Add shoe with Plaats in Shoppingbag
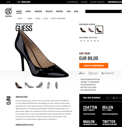The height and width of the screenshot is (127, 122). (x=94, y=66)
